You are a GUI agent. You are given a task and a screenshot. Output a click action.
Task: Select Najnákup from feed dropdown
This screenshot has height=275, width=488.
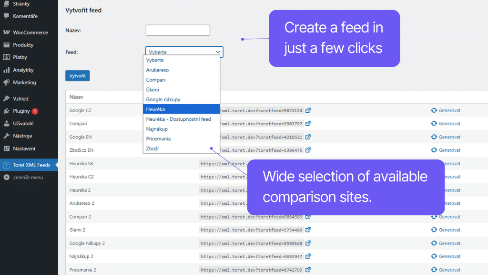tap(182, 129)
